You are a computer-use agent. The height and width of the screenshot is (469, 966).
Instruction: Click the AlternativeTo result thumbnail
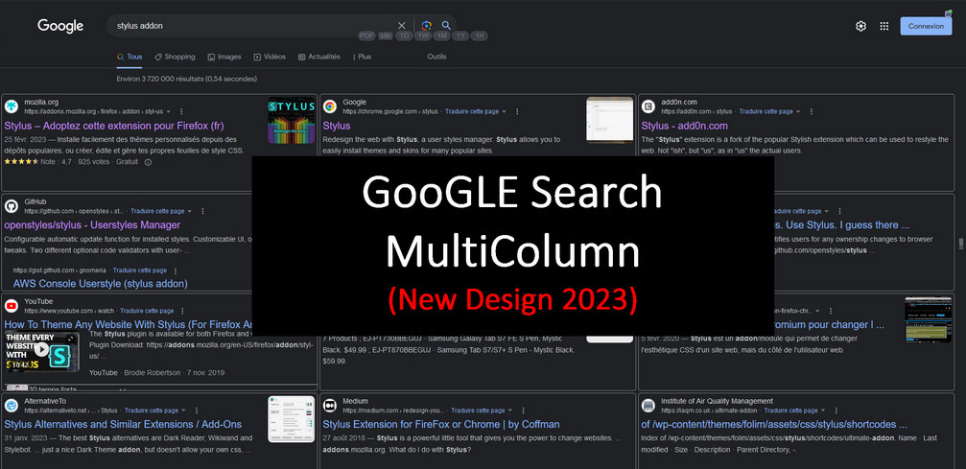pos(292,419)
